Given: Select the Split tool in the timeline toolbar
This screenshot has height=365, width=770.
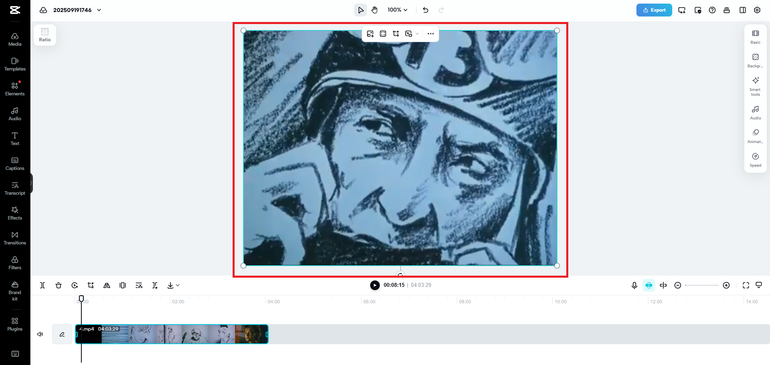Looking at the screenshot, I should (x=43, y=285).
